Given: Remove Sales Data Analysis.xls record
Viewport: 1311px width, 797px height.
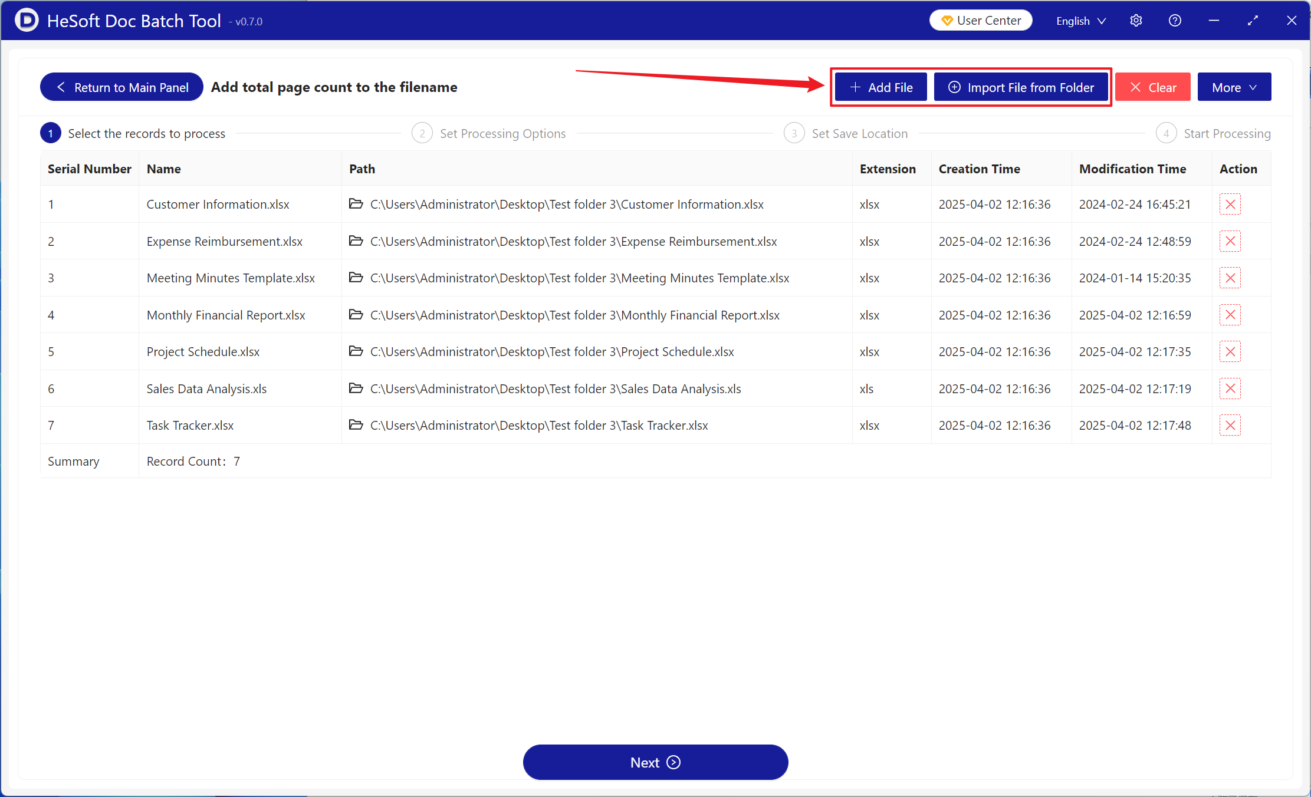Looking at the screenshot, I should pos(1230,388).
